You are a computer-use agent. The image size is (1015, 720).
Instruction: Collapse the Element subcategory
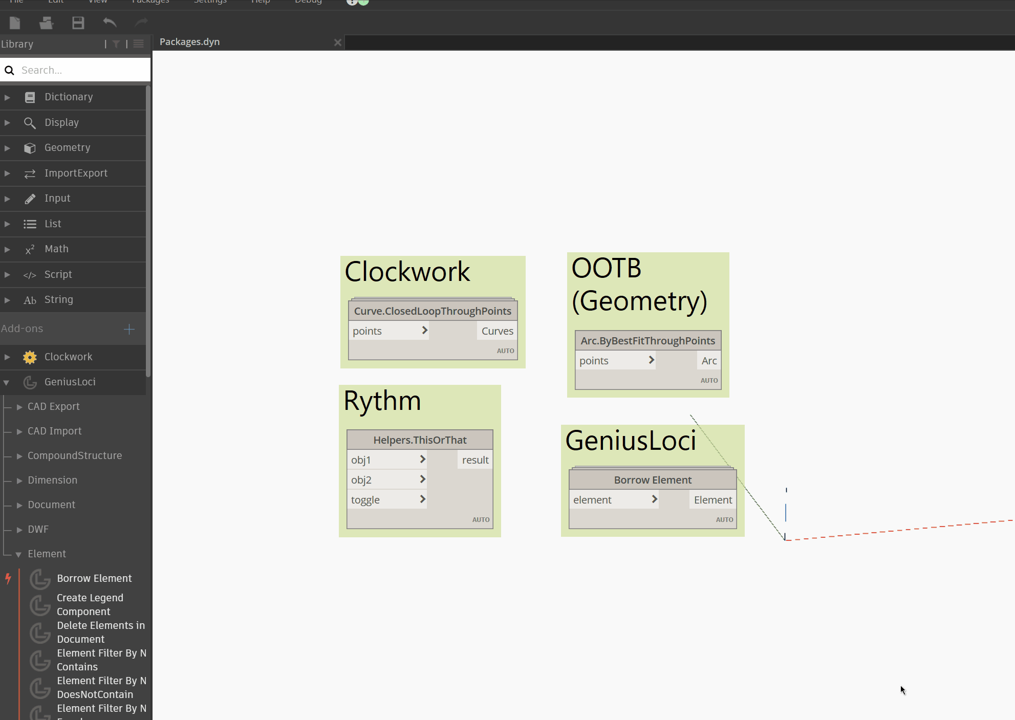pos(19,554)
